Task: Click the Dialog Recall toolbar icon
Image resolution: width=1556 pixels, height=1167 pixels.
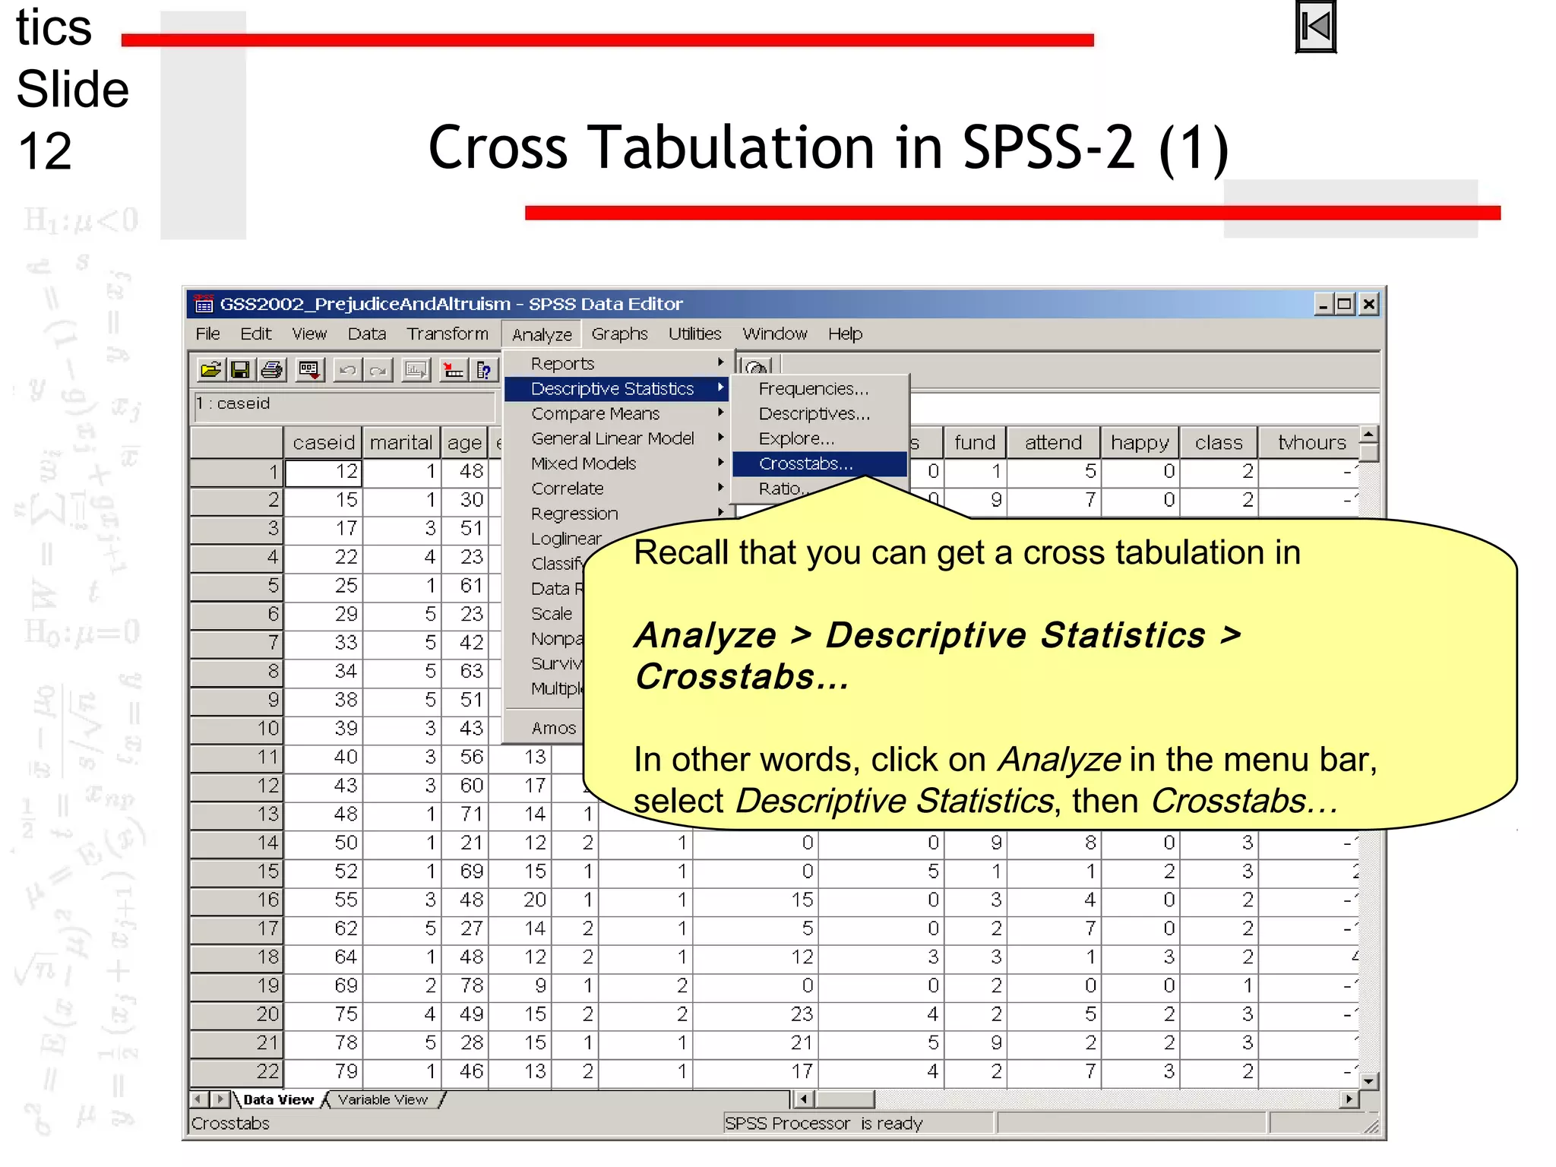Action: click(x=309, y=370)
